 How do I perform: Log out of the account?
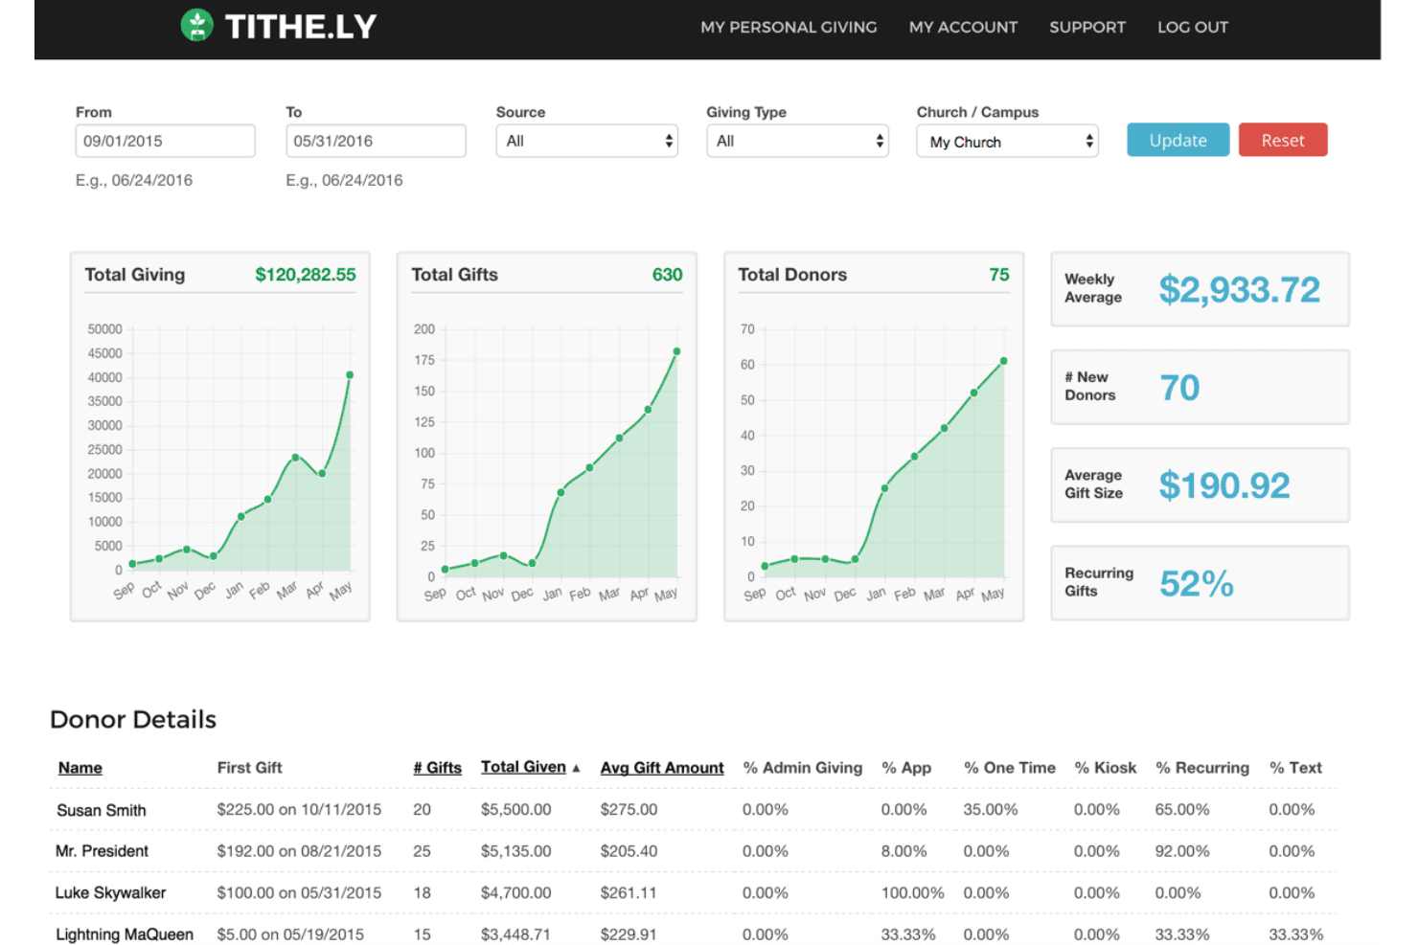(x=1193, y=28)
